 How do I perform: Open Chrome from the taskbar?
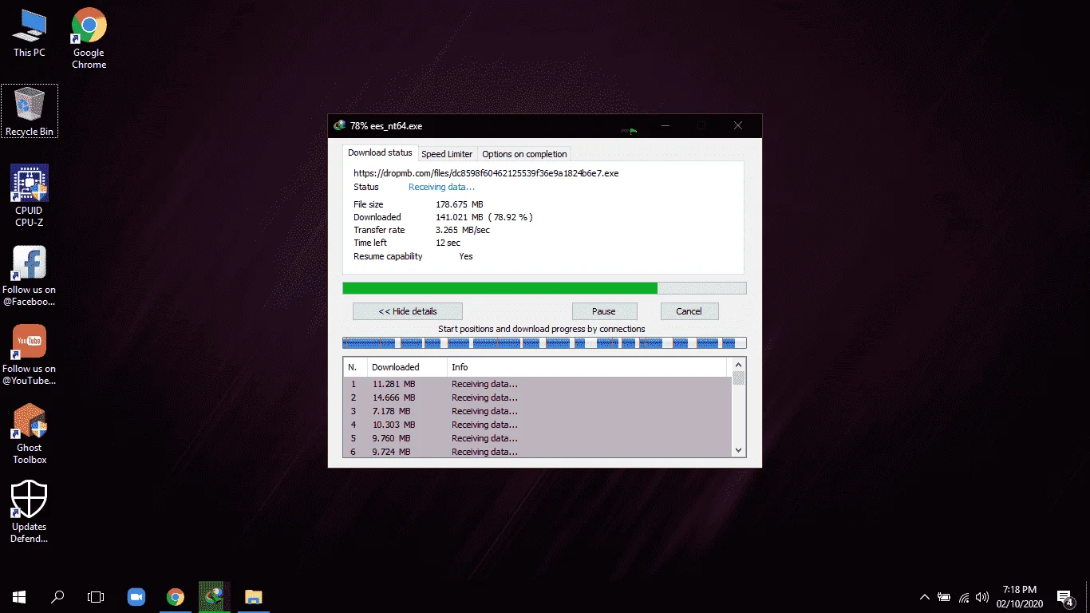pos(176,596)
